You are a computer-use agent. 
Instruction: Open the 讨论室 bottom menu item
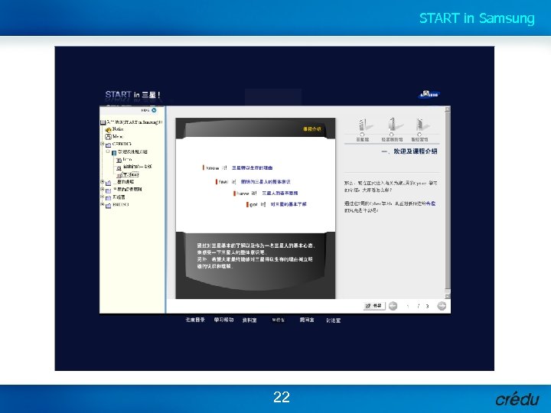click(x=333, y=320)
